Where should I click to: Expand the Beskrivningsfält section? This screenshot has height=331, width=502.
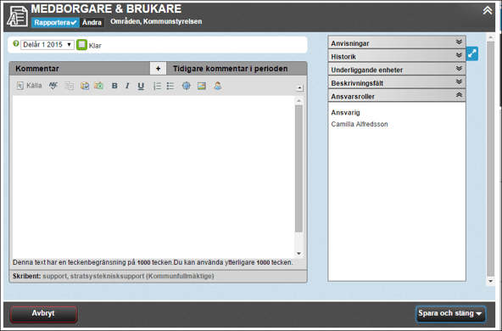click(x=397, y=82)
